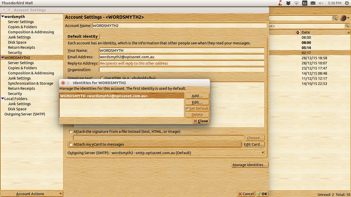The height and width of the screenshot is (197, 351).
Task: Sort by the junk status column icon
Action: 298,32
